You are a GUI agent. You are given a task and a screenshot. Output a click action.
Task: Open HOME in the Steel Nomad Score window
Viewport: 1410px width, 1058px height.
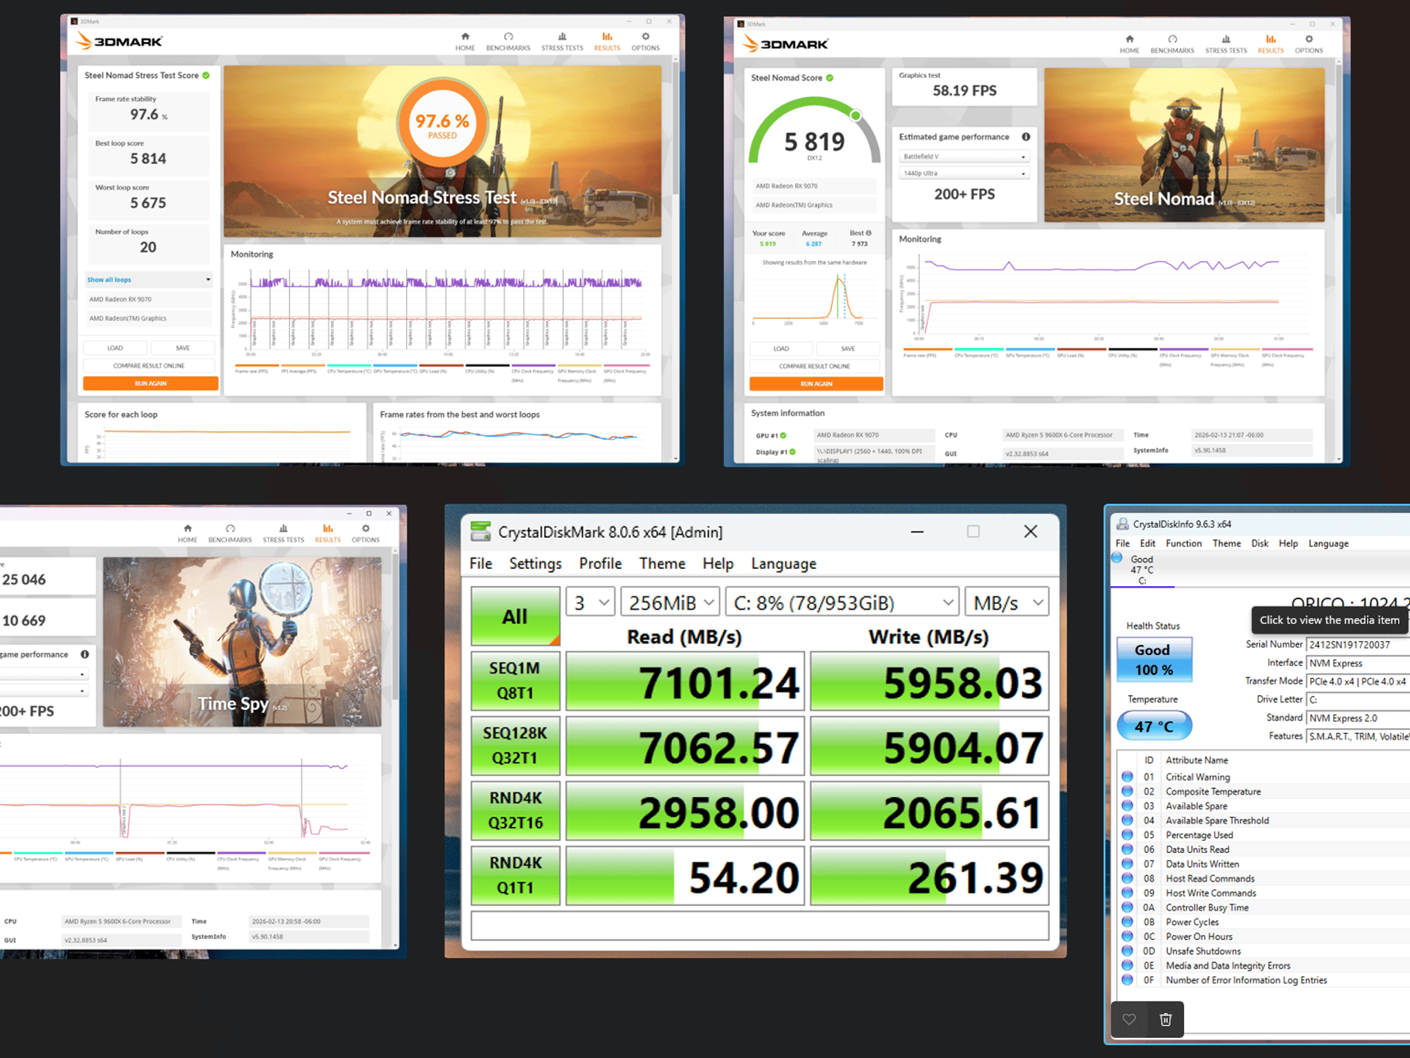(1129, 44)
